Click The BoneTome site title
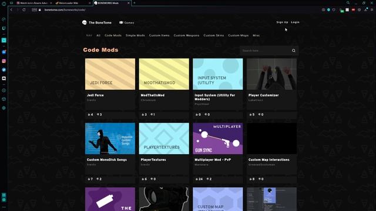The height and width of the screenshot is (211, 376). pos(100,22)
